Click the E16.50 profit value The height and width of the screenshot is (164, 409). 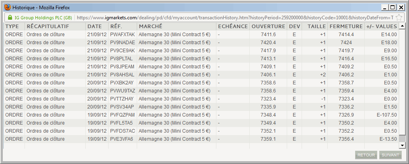coord(390,59)
